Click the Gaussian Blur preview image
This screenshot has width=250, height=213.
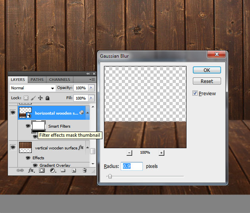[x=145, y=107]
